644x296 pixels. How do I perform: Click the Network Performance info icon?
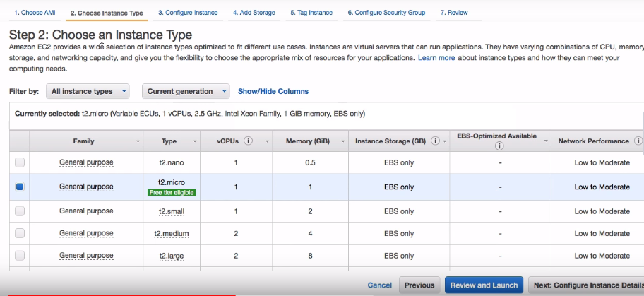(638, 141)
